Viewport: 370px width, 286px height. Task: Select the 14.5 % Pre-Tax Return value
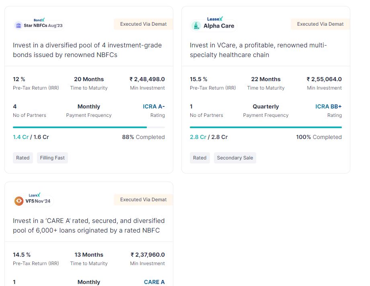(22, 255)
